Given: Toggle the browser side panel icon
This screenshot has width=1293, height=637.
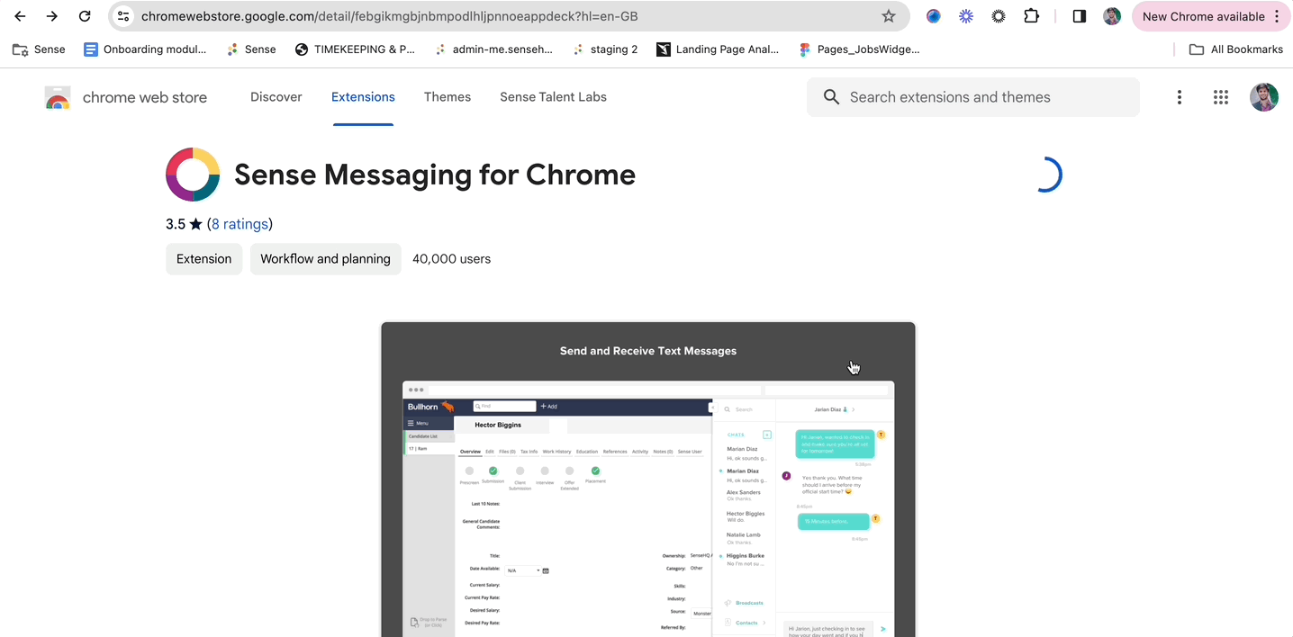Looking at the screenshot, I should (1080, 16).
